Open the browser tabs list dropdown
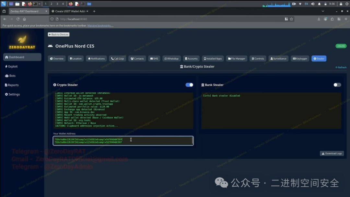The width and height of the screenshot is (350, 197). [323, 11]
